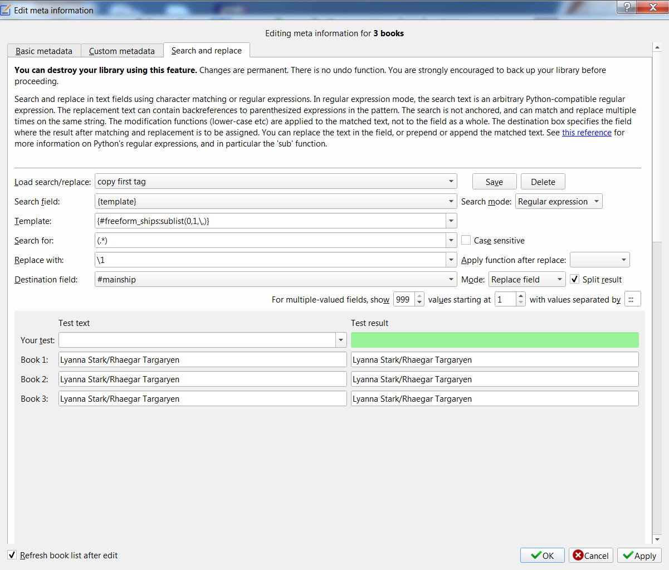
Task: Click the Delete button
Action: pos(543,182)
